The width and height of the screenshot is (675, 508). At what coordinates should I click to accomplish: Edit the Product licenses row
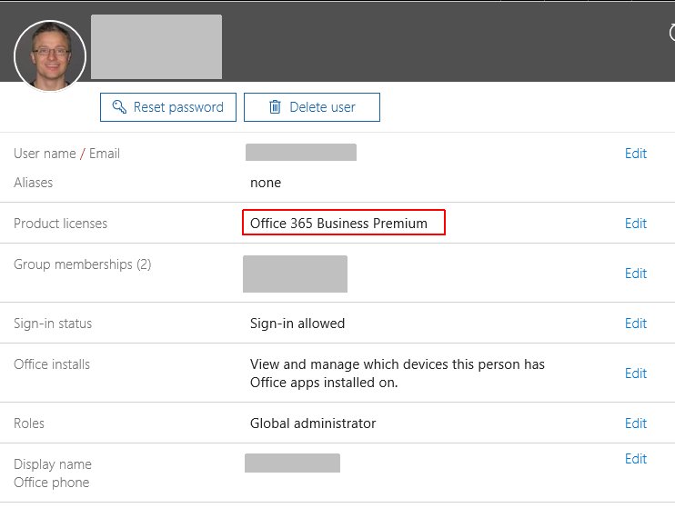click(x=635, y=224)
